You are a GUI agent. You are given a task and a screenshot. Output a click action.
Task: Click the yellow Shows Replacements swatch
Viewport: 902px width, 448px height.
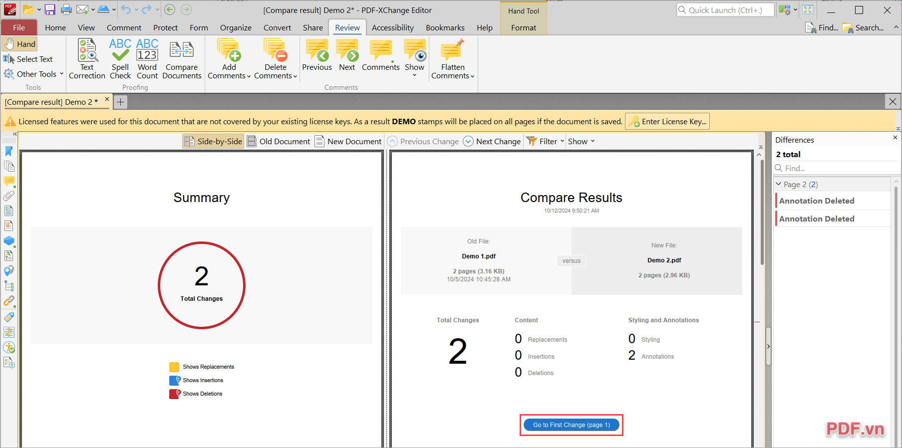(x=174, y=367)
